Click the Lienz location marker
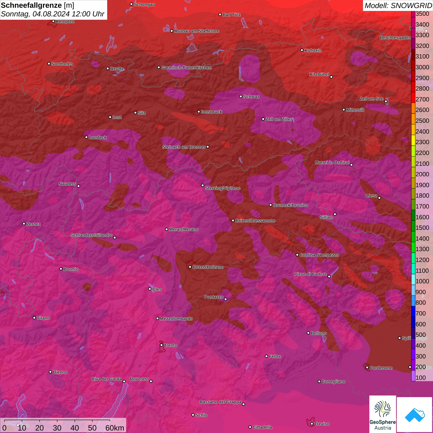 [379, 198]
